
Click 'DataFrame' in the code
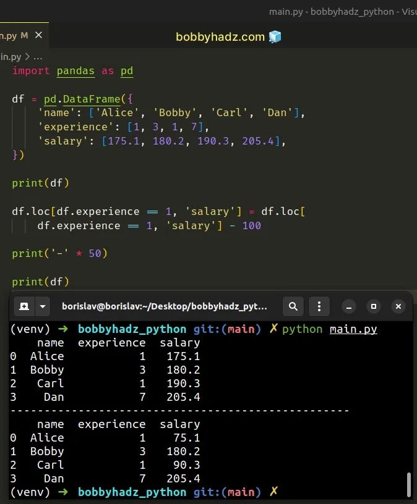coord(92,99)
